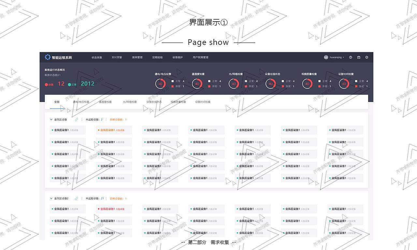The height and width of the screenshot is (250, 417).
Task: Switch to the 设备在线状态 tab
Action: tap(154, 102)
